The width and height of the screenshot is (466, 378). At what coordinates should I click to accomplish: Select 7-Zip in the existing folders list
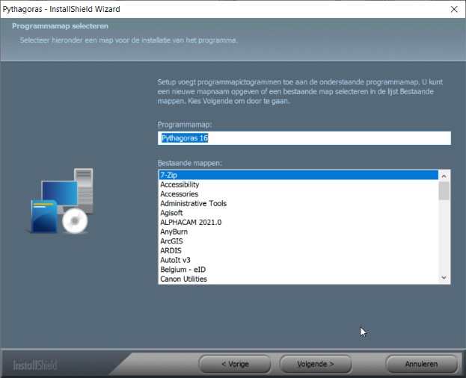point(298,175)
